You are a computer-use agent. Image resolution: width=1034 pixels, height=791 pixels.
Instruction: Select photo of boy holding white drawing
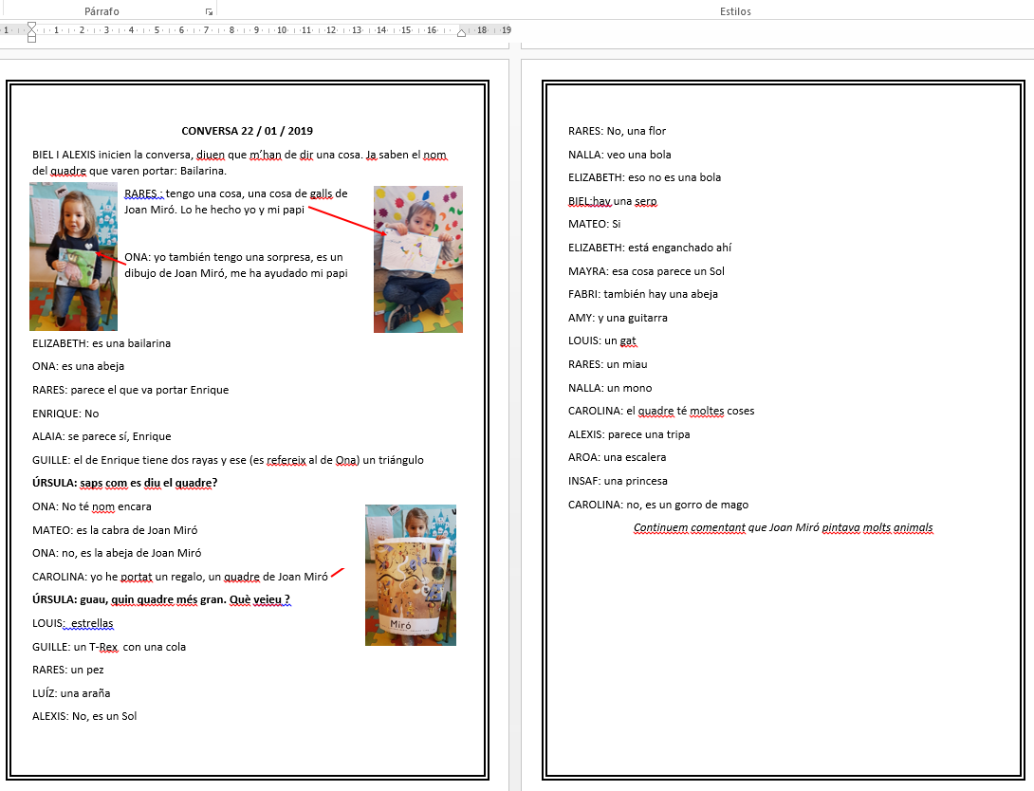coord(418,259)
